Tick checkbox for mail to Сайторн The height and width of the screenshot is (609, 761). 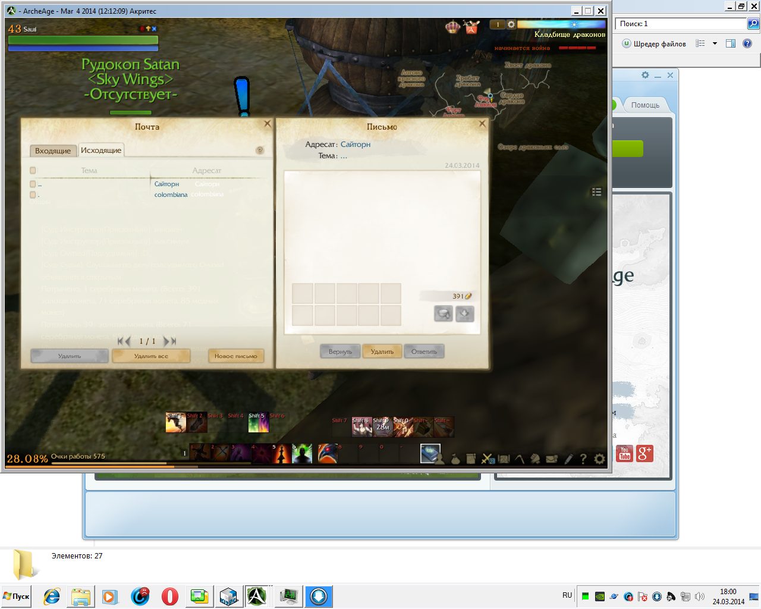click(33, 184)
